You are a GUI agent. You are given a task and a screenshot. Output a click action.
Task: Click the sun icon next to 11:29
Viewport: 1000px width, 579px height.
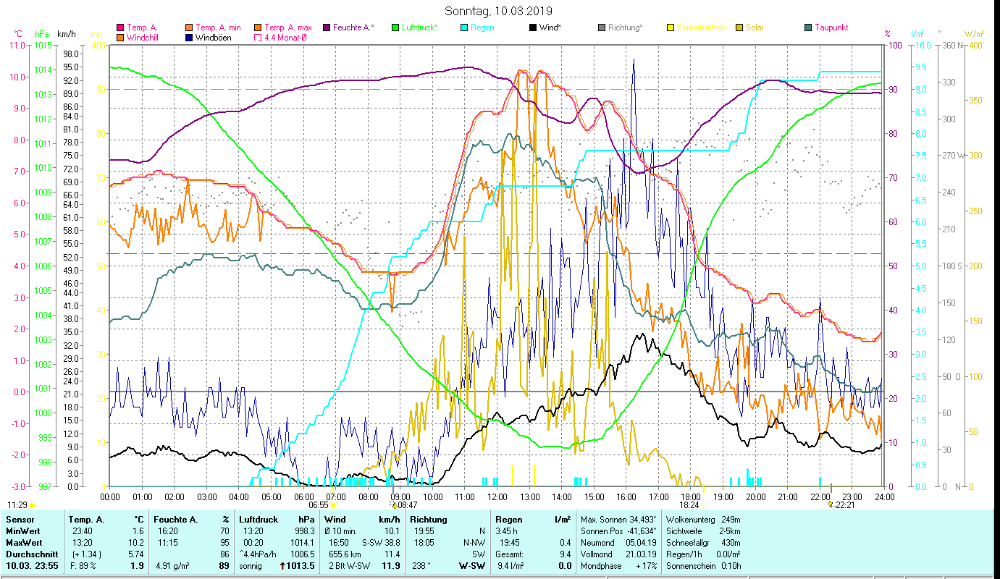[33, 504]
